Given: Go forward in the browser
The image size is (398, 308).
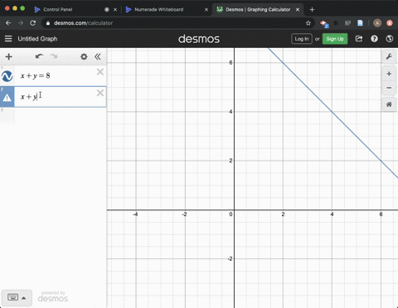Looking at the screenshot, I should (x=21, y=23).
